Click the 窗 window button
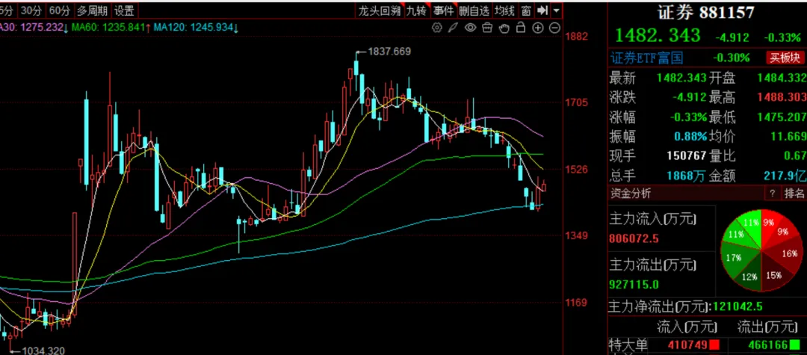This screenshot has width=807, height=355. (x=525, y=10)
